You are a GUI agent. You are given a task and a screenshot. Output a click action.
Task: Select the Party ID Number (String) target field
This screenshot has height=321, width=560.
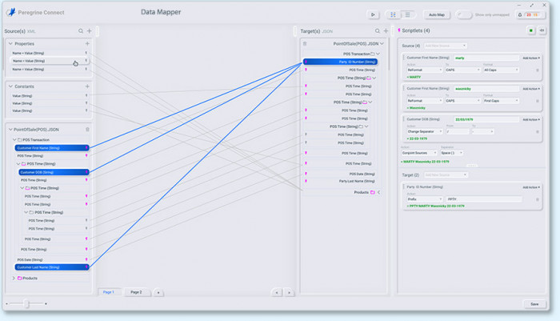click(340, 62)
